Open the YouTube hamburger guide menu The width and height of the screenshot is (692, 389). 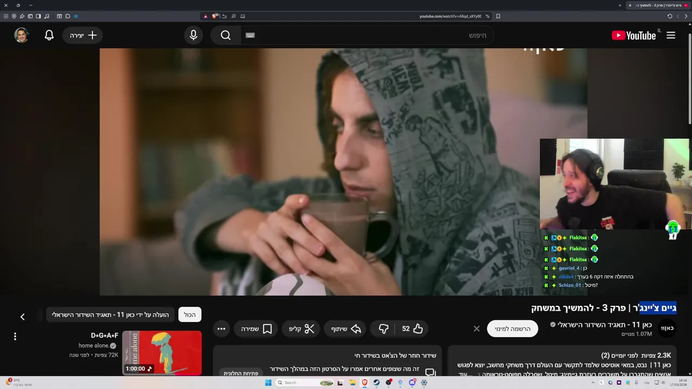coord(671,35)
